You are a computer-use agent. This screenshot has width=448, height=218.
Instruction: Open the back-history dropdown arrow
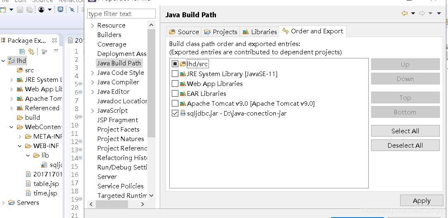coord(413,14)
